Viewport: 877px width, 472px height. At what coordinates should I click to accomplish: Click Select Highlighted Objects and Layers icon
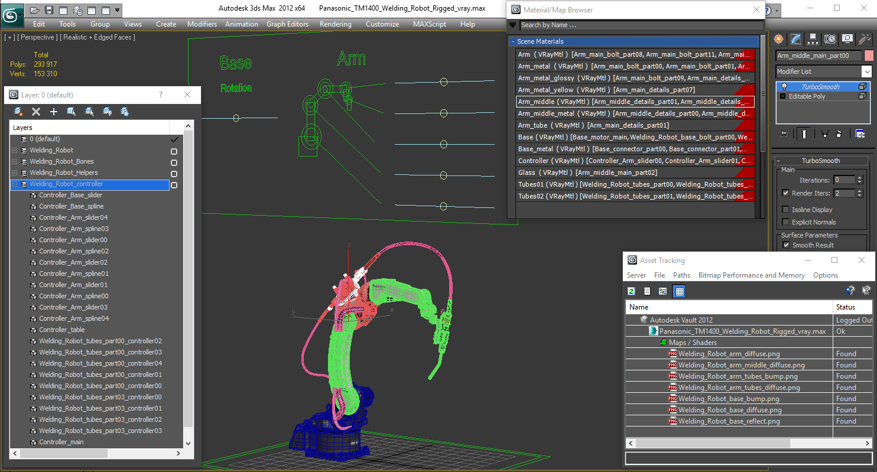(72, 112)
